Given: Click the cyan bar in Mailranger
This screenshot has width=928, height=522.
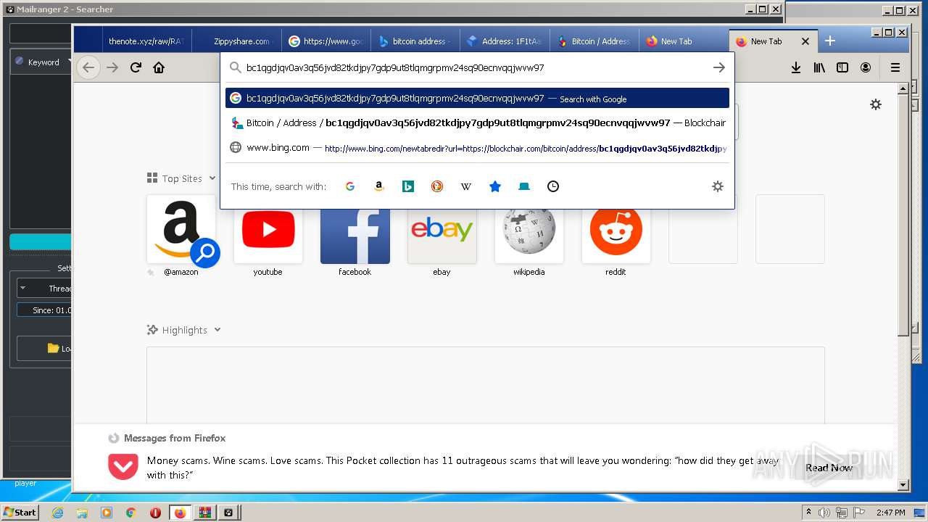Looking at the screenshot, I should tap(41, 242).
